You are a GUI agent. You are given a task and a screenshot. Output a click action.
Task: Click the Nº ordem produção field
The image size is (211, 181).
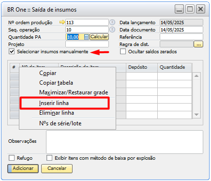point(87,22)
